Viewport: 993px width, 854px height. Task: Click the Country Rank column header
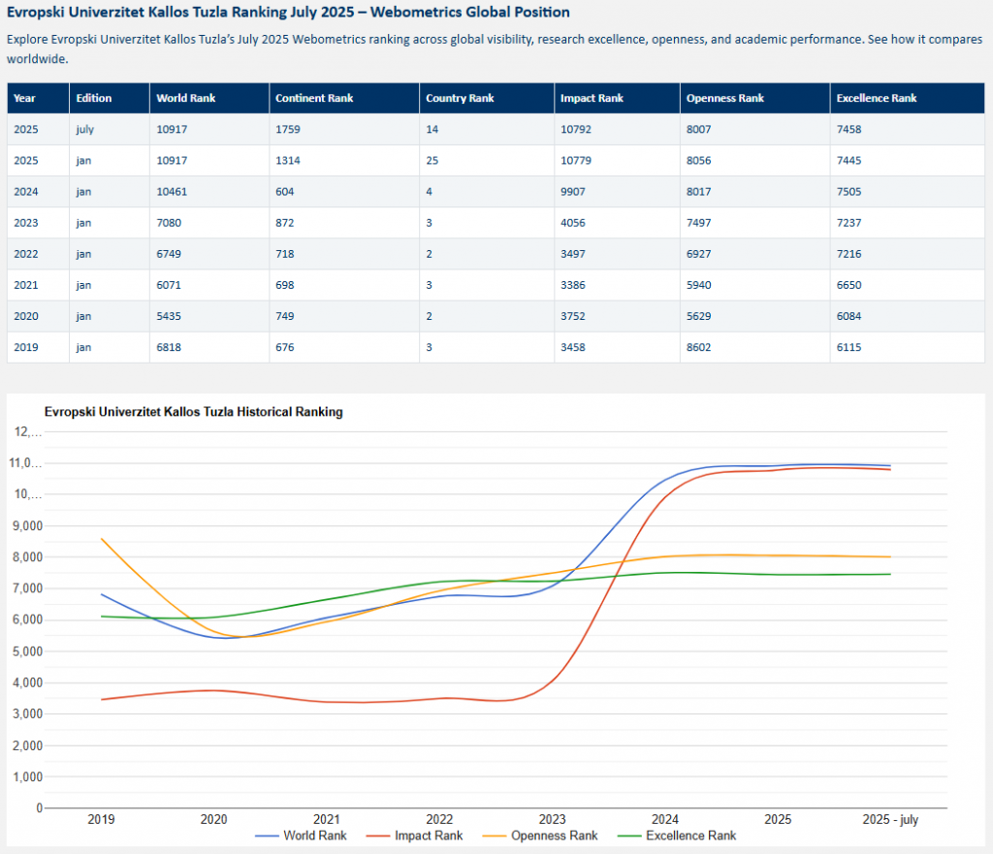[x=487, y=98]
